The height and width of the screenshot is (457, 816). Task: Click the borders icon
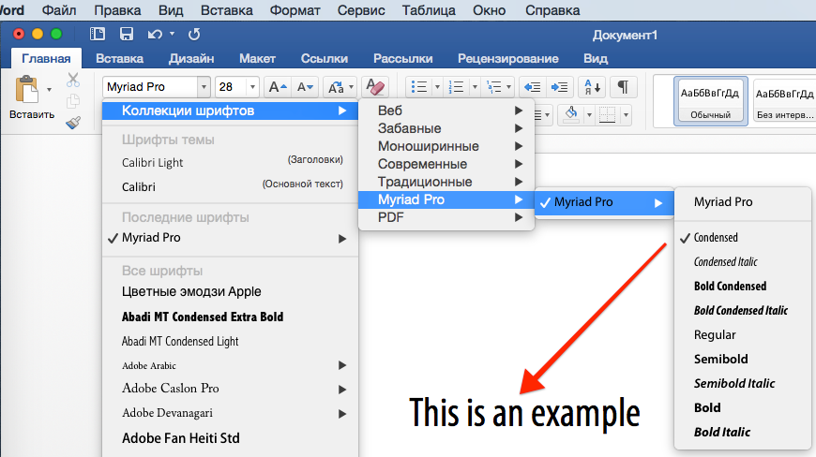click(x=608, y=114)
